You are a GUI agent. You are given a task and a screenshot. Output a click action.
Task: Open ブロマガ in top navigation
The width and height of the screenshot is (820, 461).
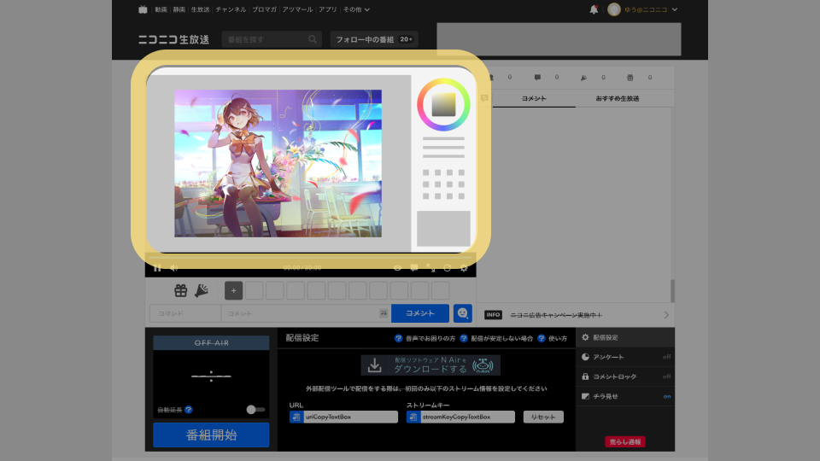coord(264,9)
